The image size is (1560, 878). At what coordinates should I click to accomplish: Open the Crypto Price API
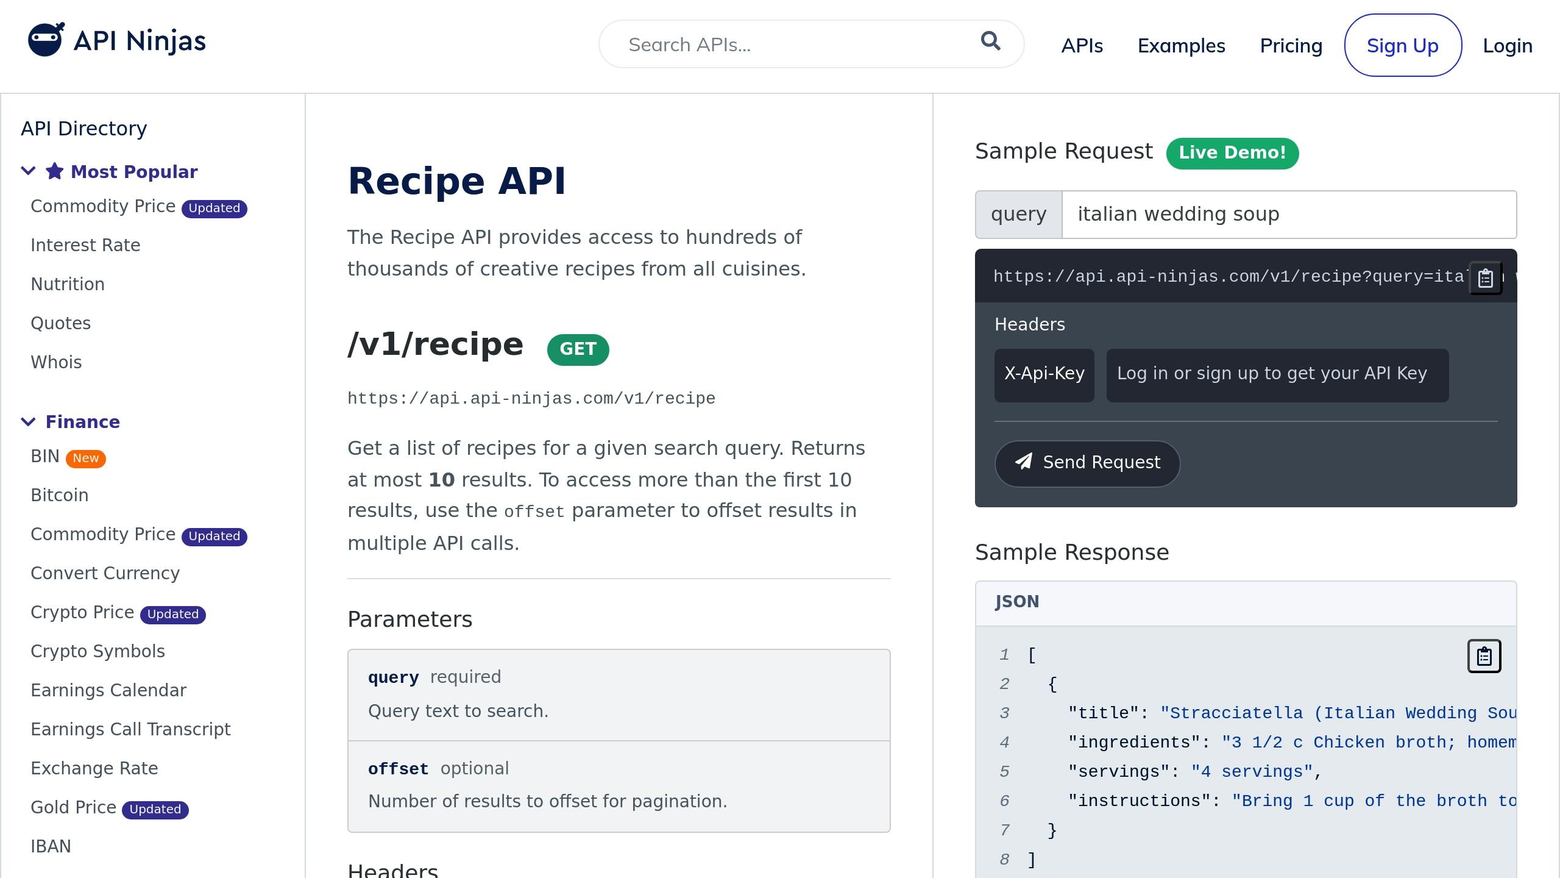click(82, 612)
